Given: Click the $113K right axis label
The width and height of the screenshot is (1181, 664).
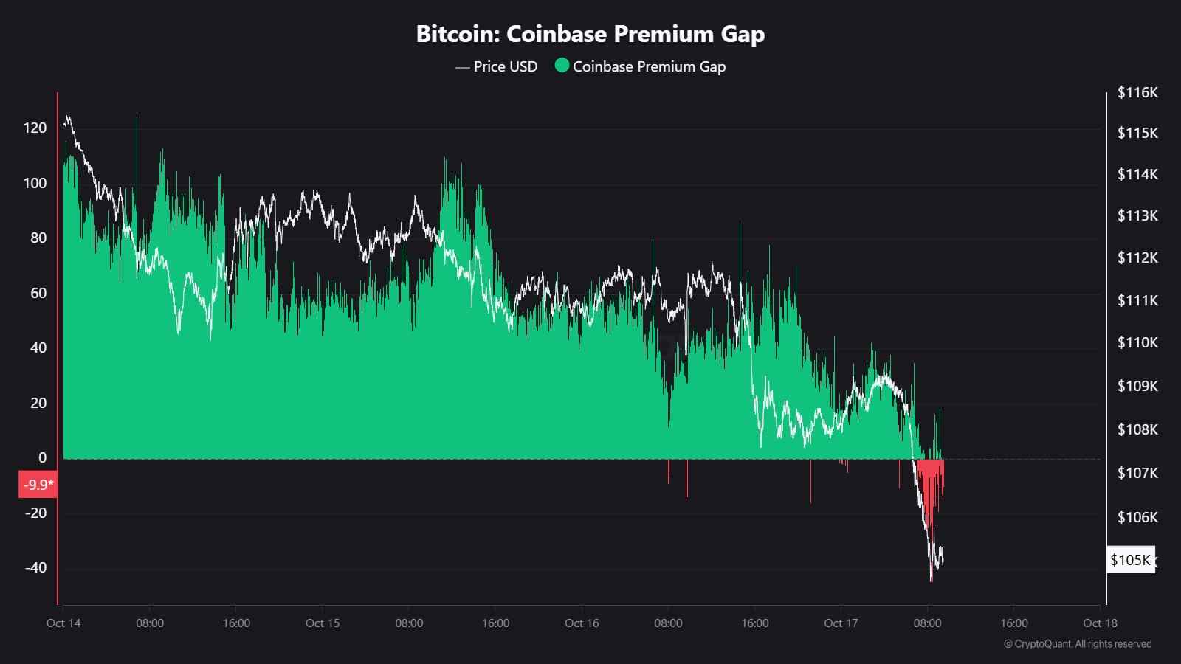Looking at the screenshot, I should coord(1137,215).
